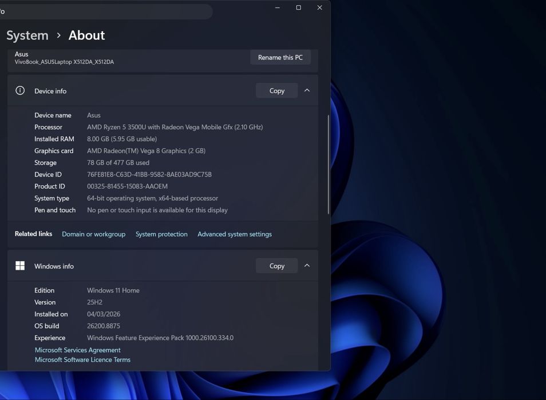This screenshot has height=400, width=546.
Task: Click Rename this PC button
Action: click(280, 57)
